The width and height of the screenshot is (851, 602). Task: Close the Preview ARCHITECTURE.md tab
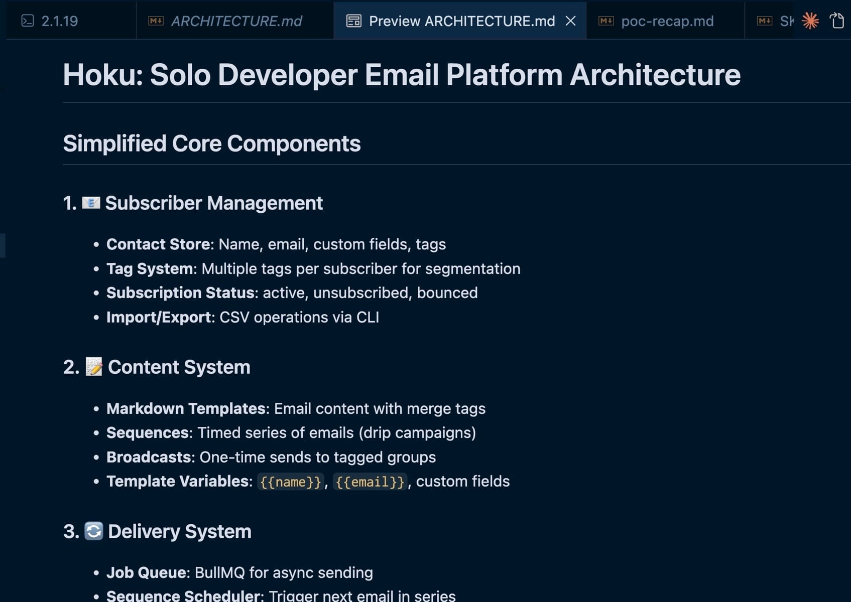(x=570, y=21)
